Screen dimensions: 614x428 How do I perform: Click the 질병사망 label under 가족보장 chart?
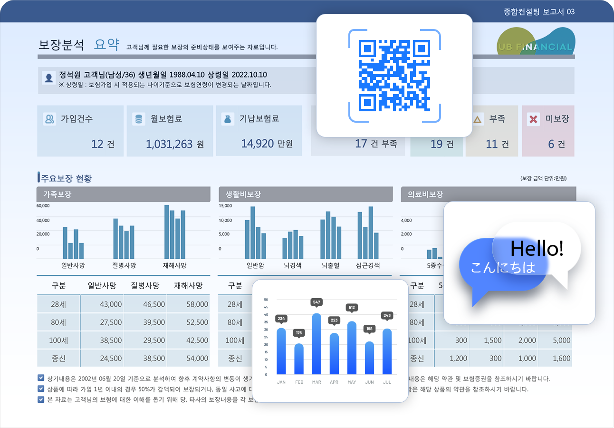point(124,265)
